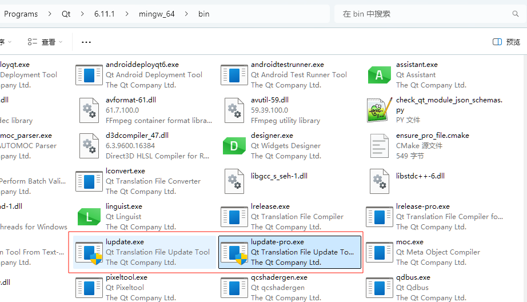Select the androidtestrunner.exe file icon
The width and height of the screenshot is (527, 302).
(x=234, y=75)
